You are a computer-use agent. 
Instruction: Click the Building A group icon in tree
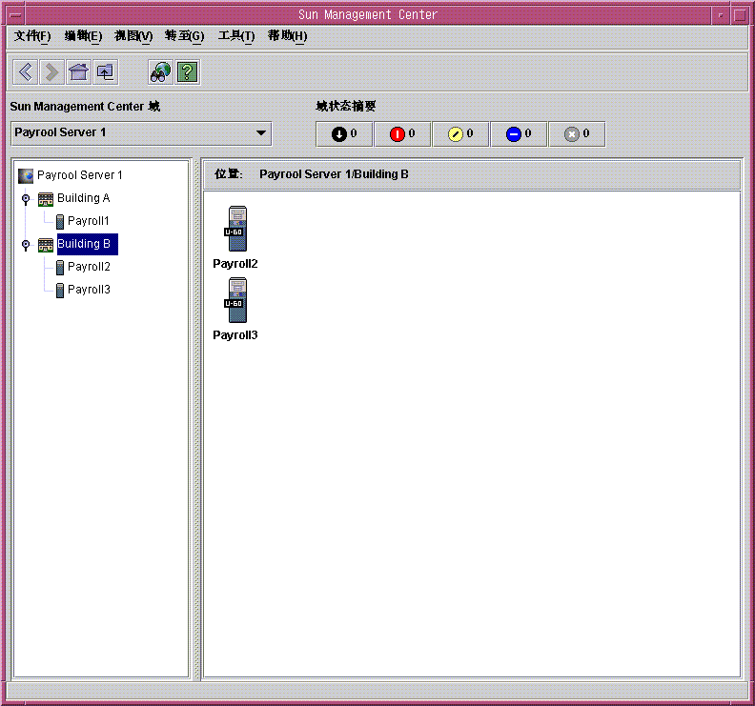pos(46,199)
